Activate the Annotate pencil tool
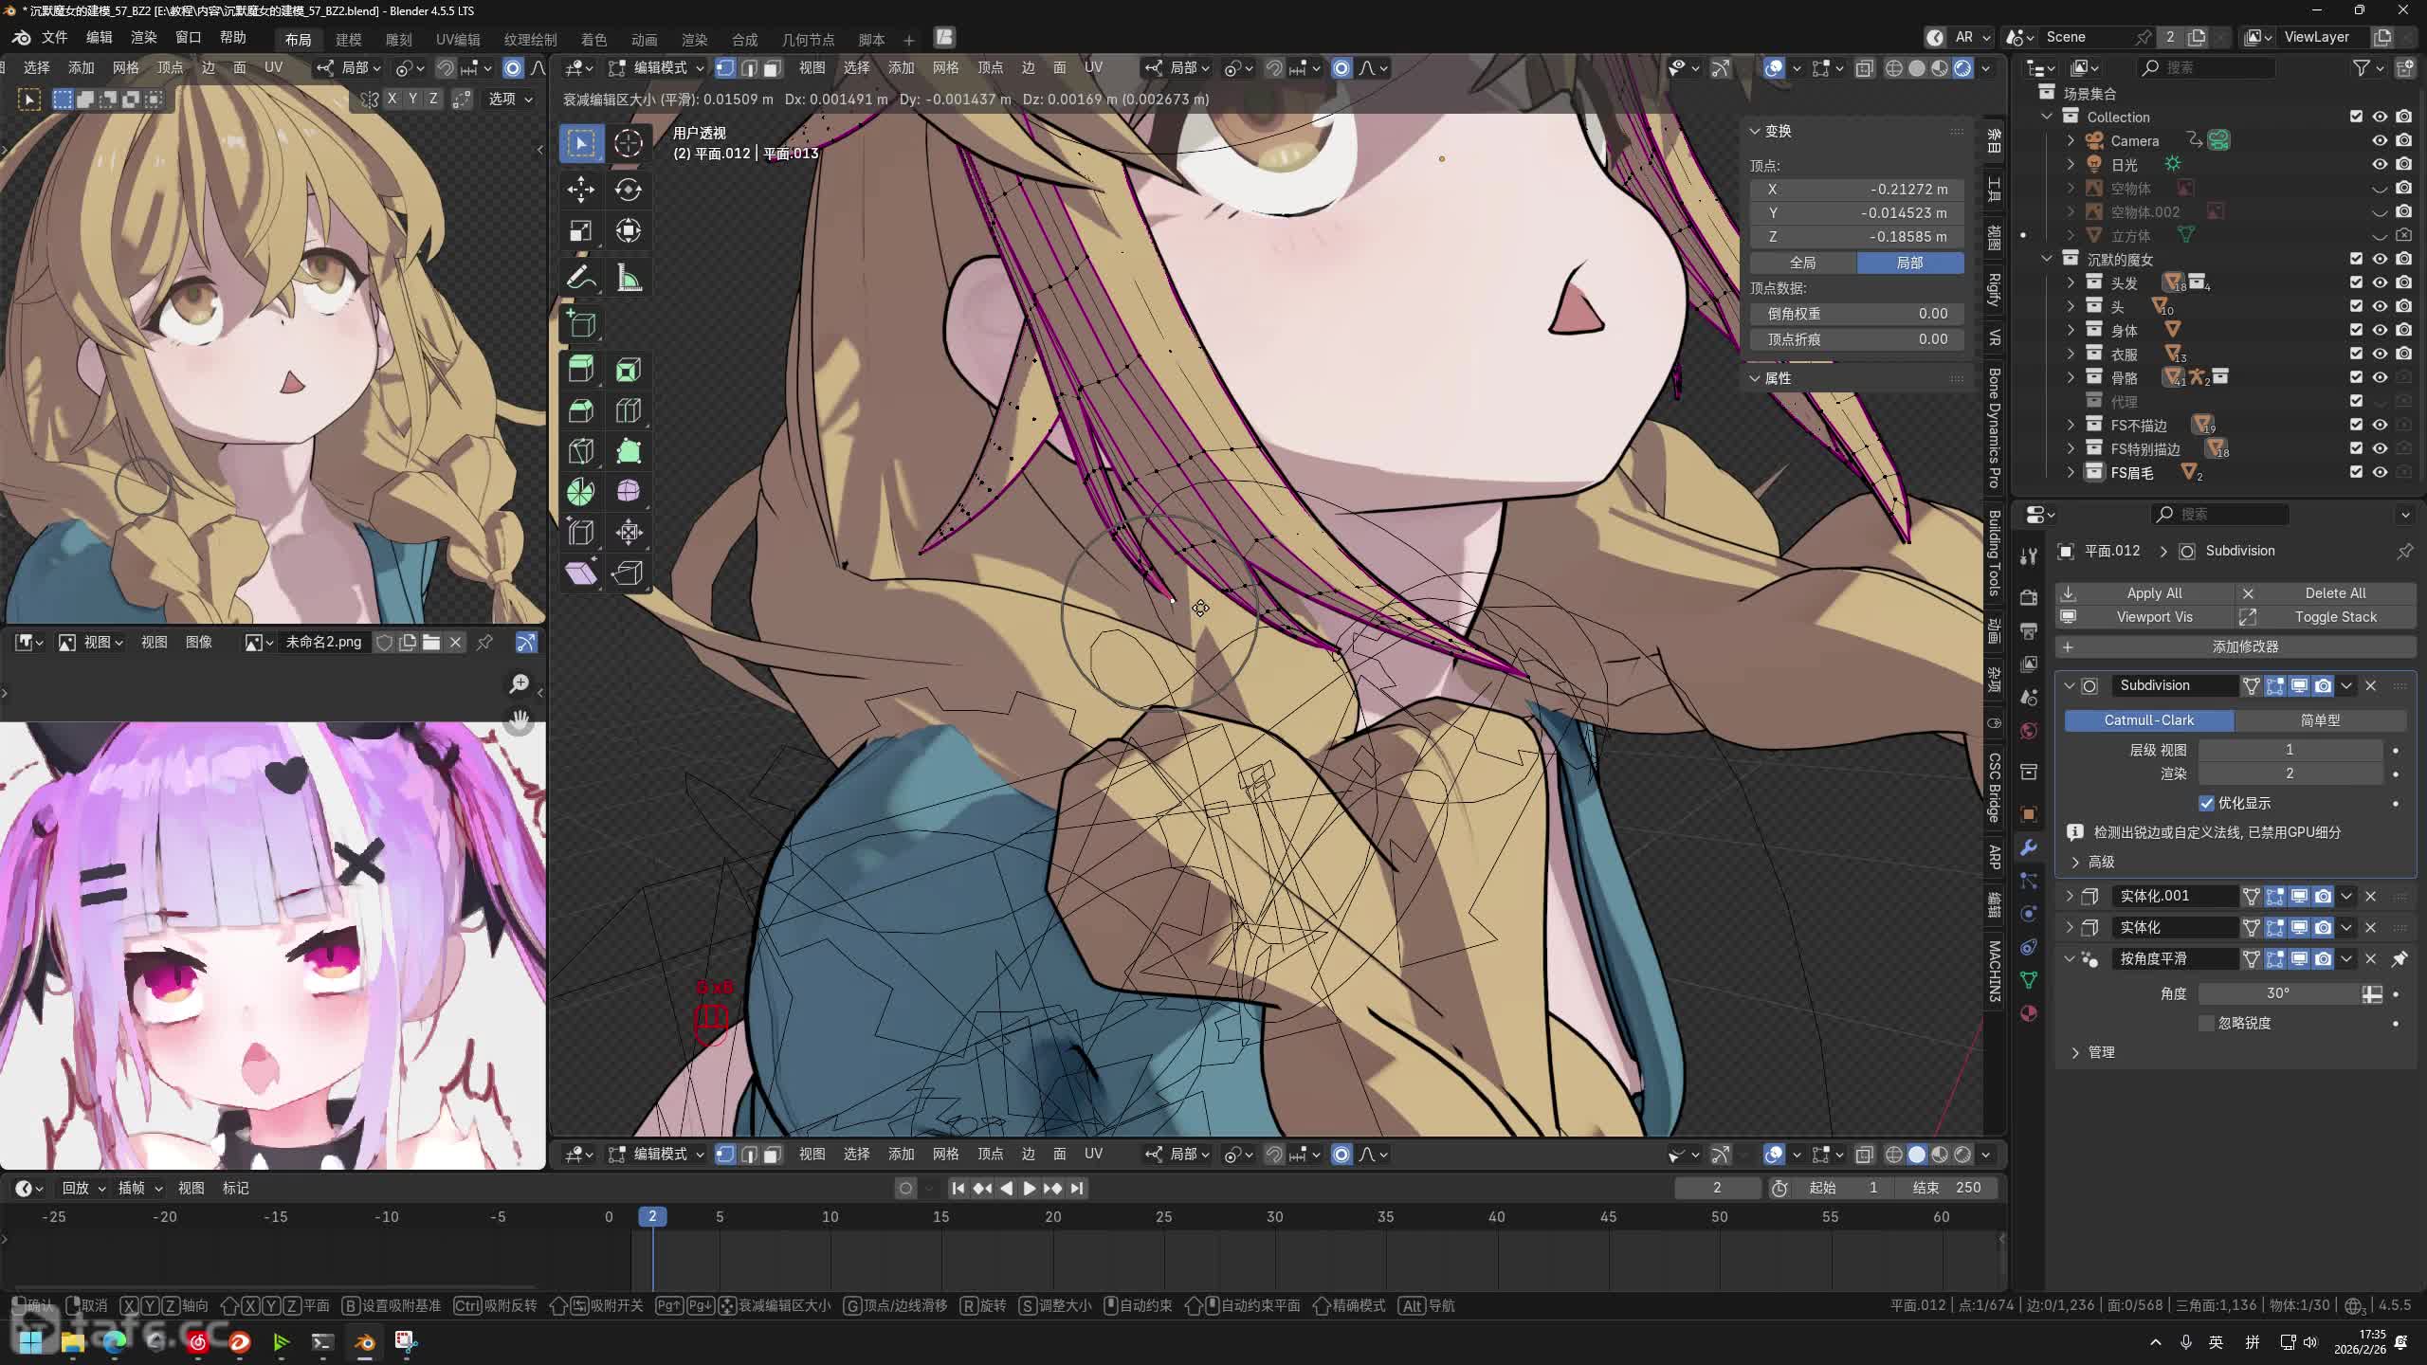Viewport: 2427px width, 1365px height. pos(581,279)
